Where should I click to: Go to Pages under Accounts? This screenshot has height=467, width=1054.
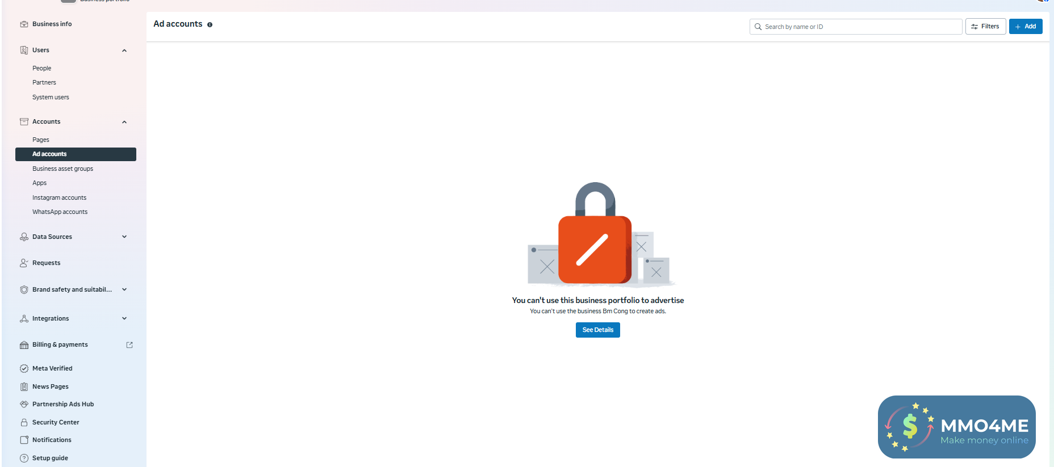pyautogui.click(x=41, y=140)
